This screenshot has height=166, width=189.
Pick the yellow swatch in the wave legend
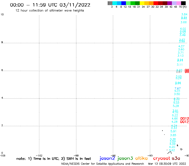[x=142, y=3]
